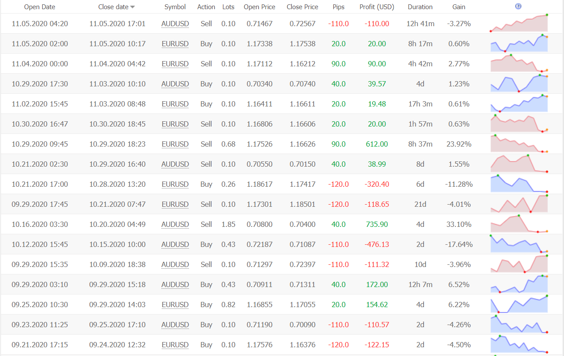Screen dimensions: 564x356
Task: Open AUDUSD link in 10.16.2020 03:30 row
Action: tap(175, 224)
